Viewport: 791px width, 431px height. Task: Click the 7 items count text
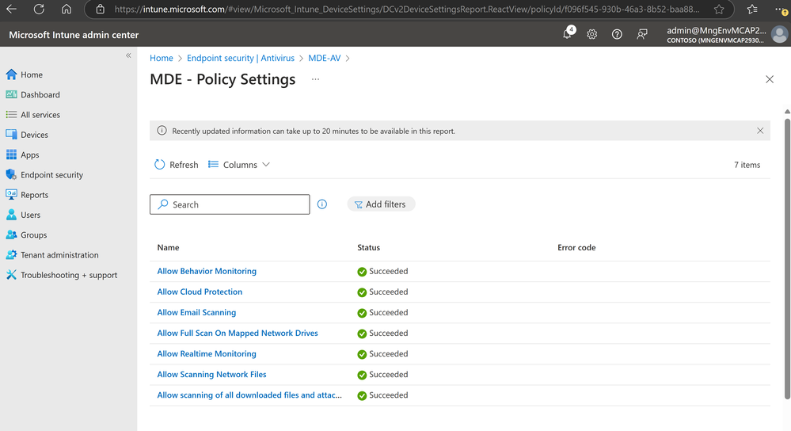point(747,165)
